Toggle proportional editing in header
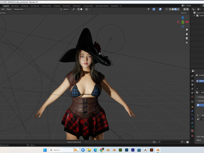 87,9
